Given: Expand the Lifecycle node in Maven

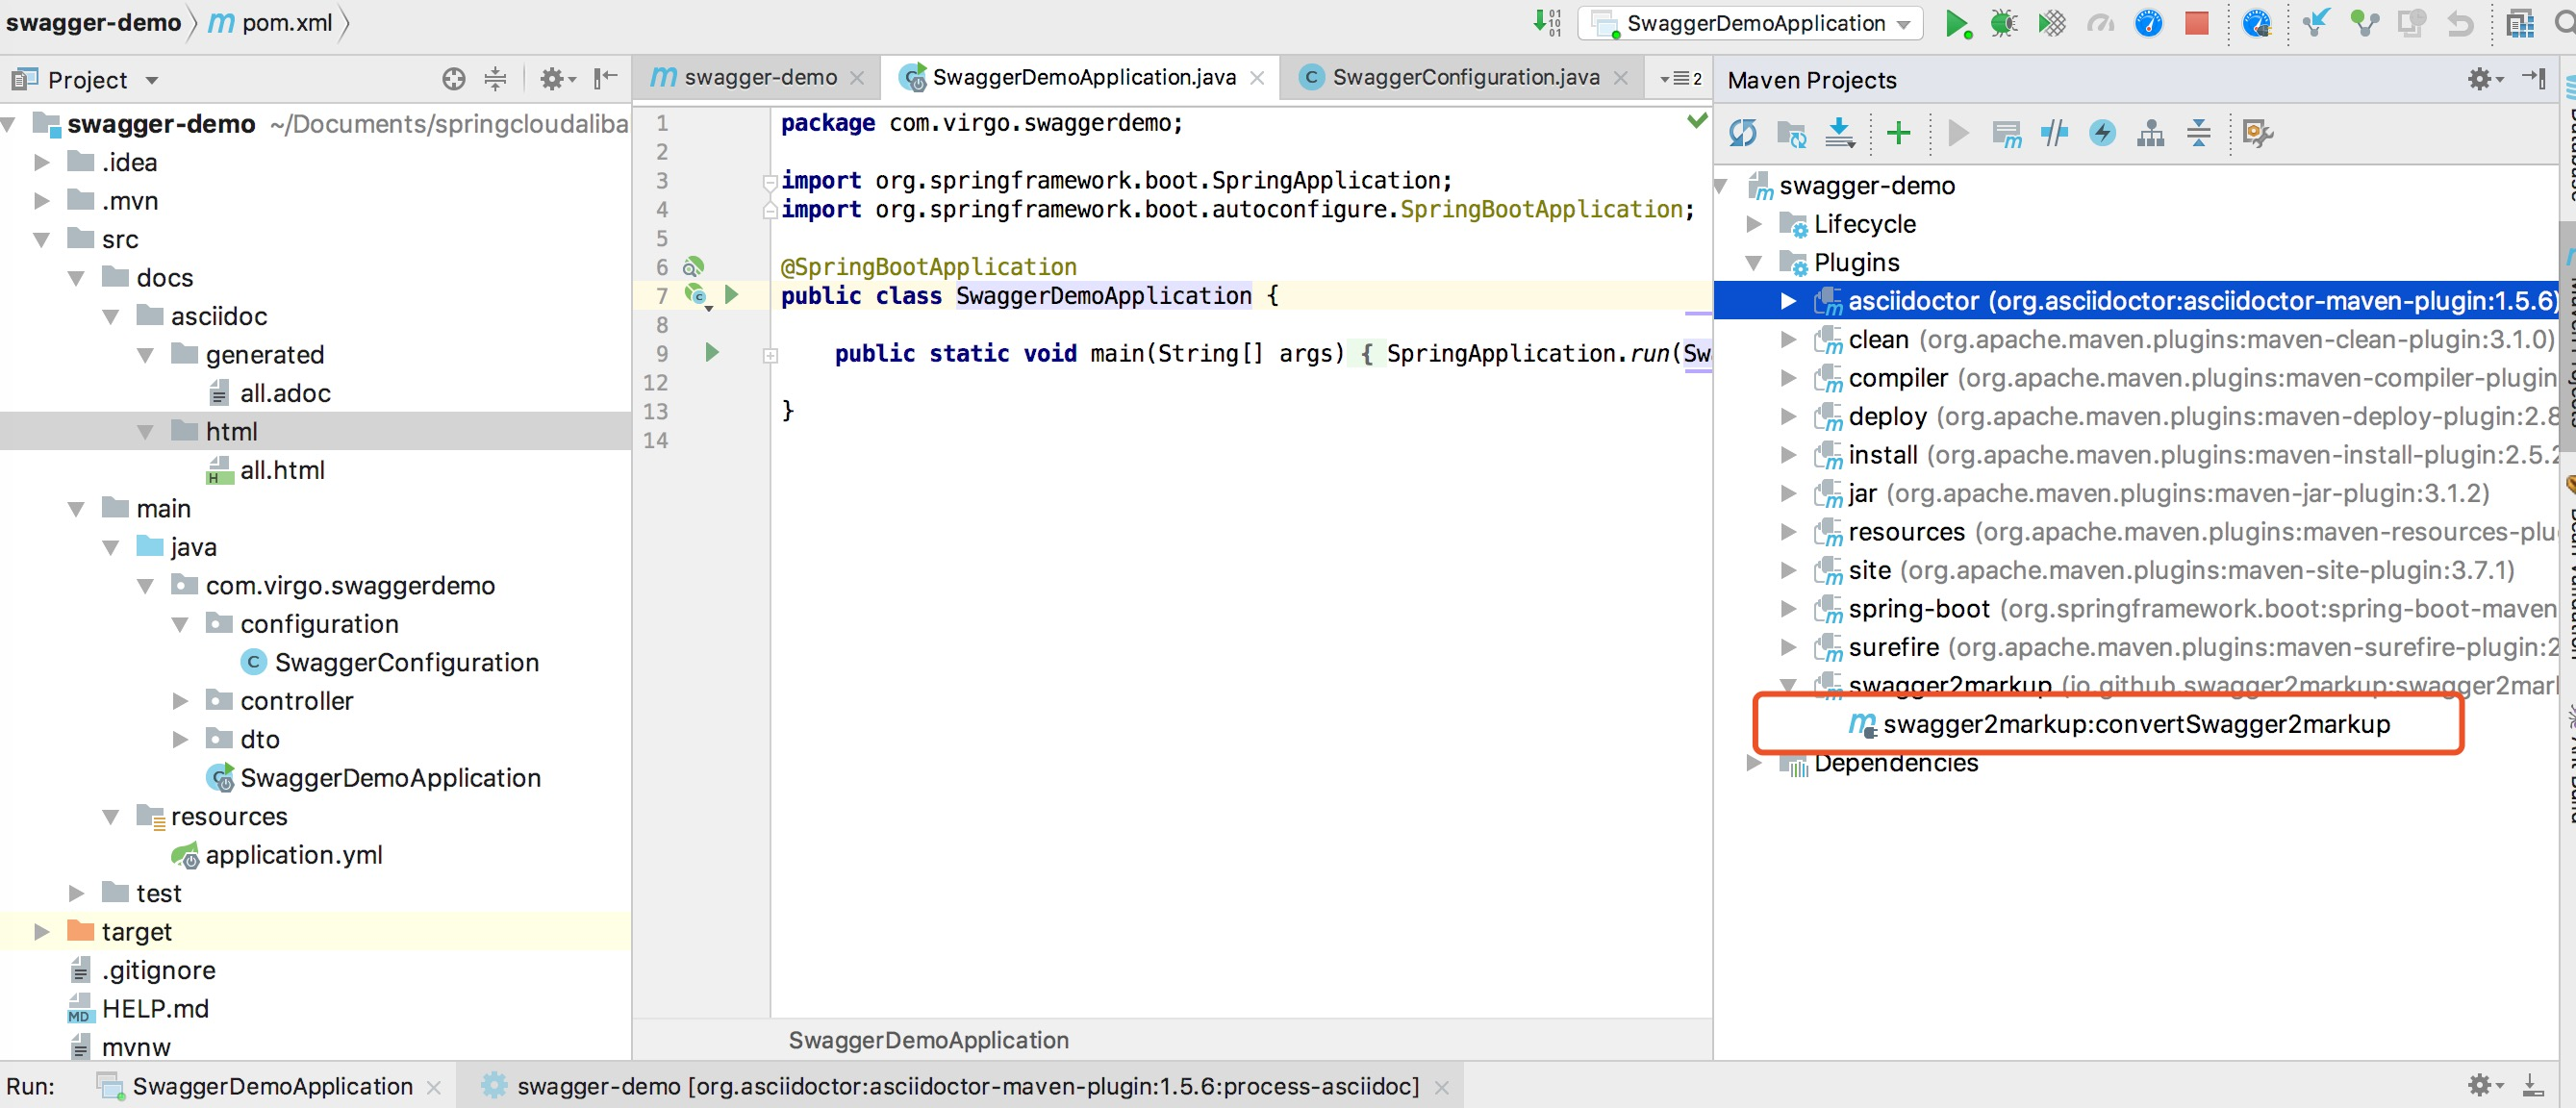Looking at the screenshot, I should pyautogui.click(x=1754, y=224).
